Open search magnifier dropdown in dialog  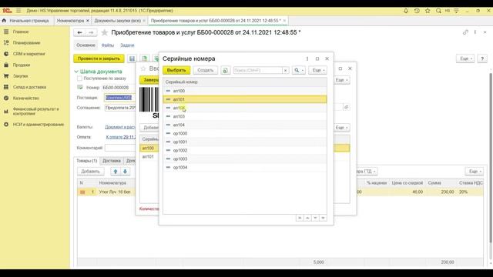tap(298, 70)
